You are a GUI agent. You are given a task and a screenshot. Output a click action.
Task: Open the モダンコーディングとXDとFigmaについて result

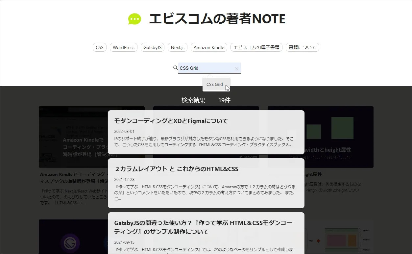171,121
